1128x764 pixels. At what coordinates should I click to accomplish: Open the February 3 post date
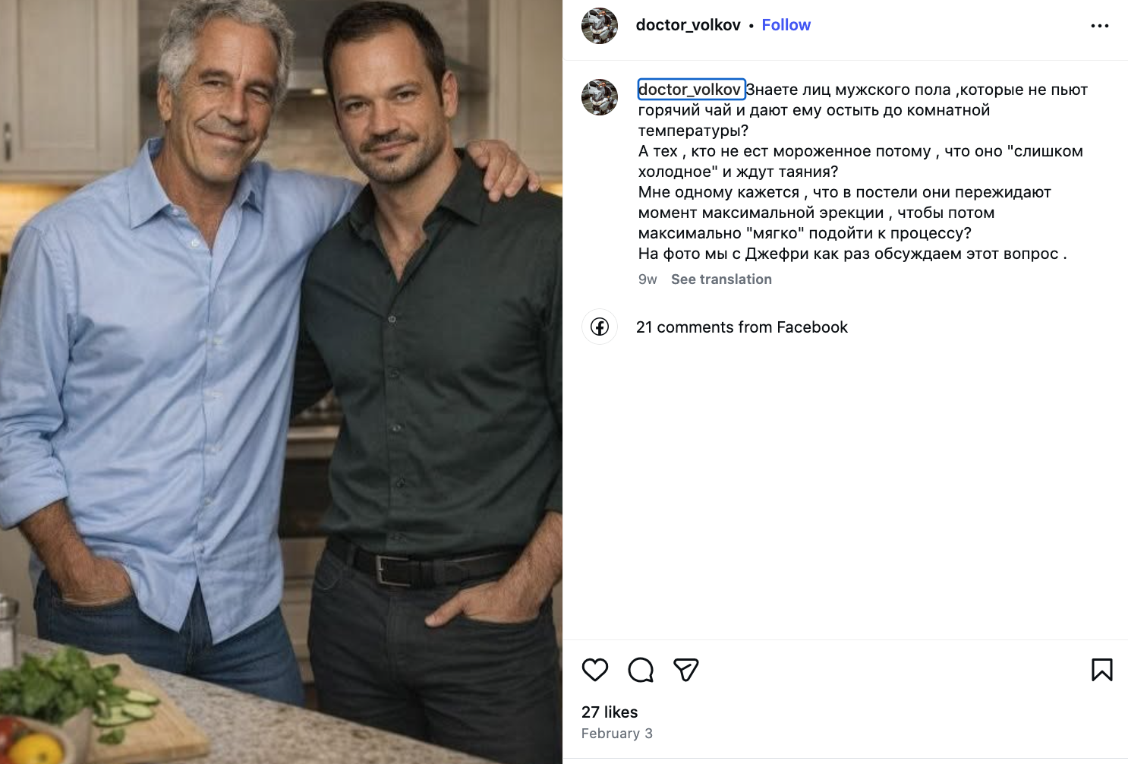point(616,734)
